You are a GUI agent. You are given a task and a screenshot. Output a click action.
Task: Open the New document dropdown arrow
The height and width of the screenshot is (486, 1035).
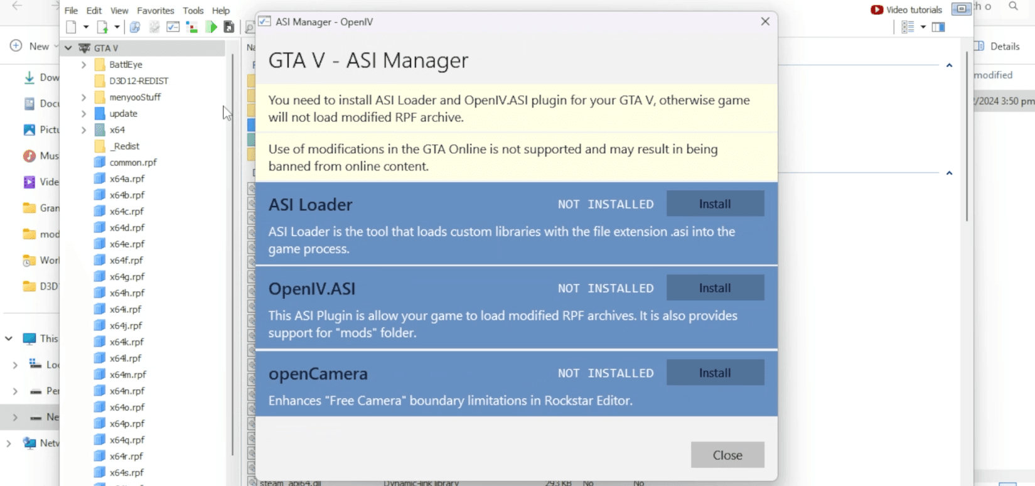(x=86, y=27)
